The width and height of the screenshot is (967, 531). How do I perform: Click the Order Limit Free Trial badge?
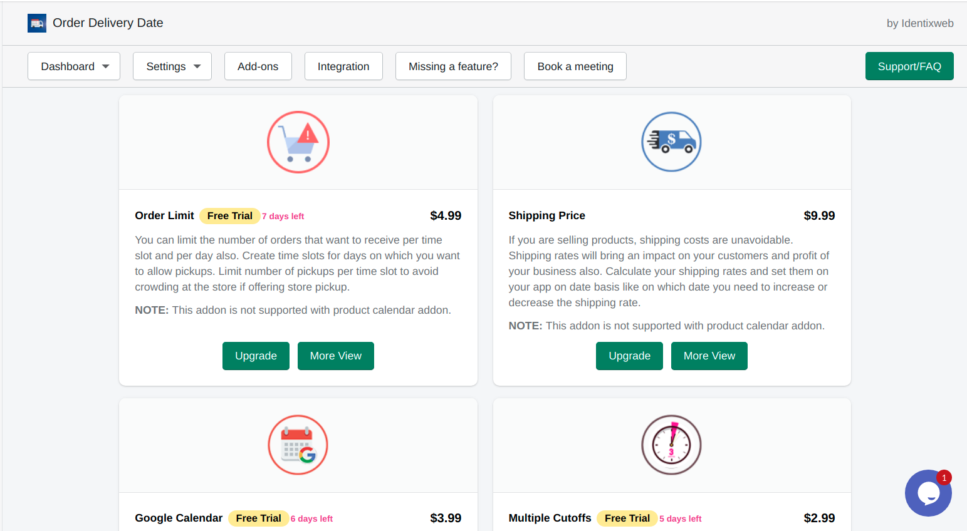click(230, 216)
